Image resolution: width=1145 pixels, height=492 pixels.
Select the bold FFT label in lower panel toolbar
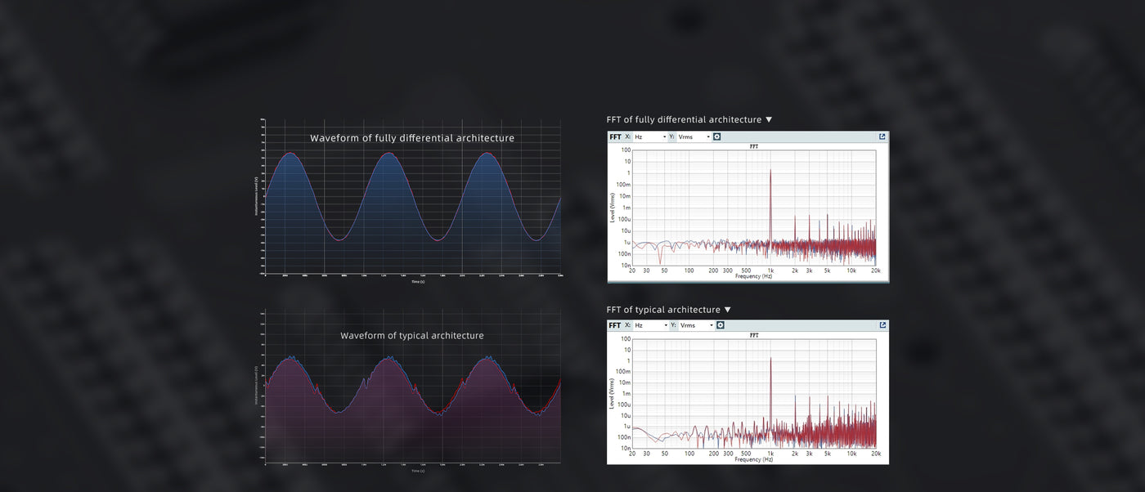point(615,325)
